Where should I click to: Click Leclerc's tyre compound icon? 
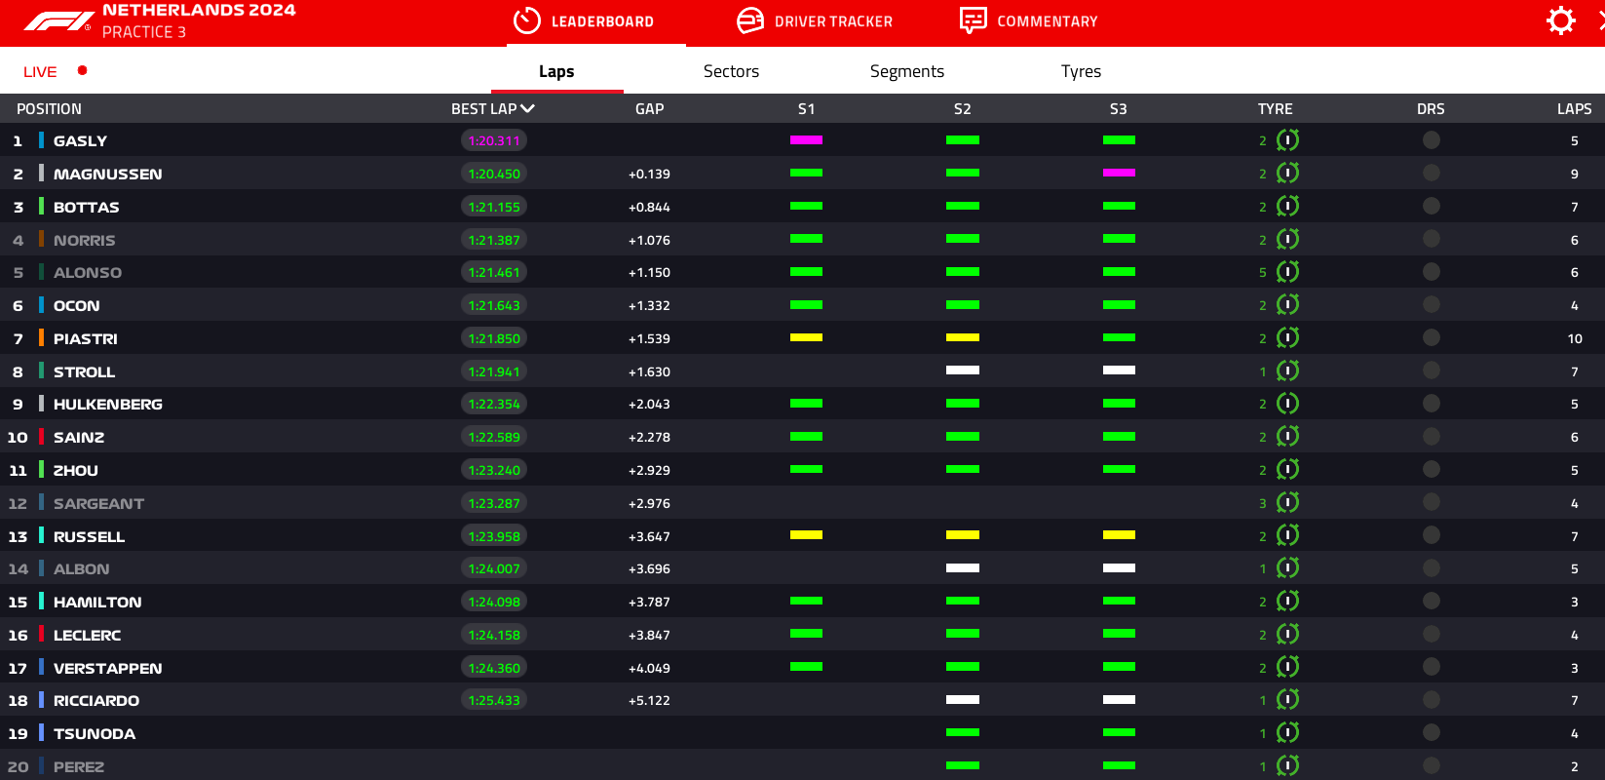pos(1287,634)
